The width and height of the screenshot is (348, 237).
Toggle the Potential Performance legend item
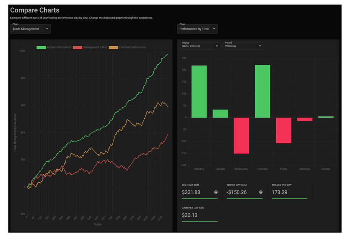(x=127, y=47)
